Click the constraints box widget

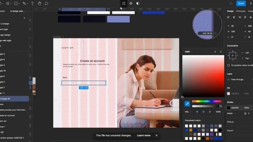coord(233,56)
